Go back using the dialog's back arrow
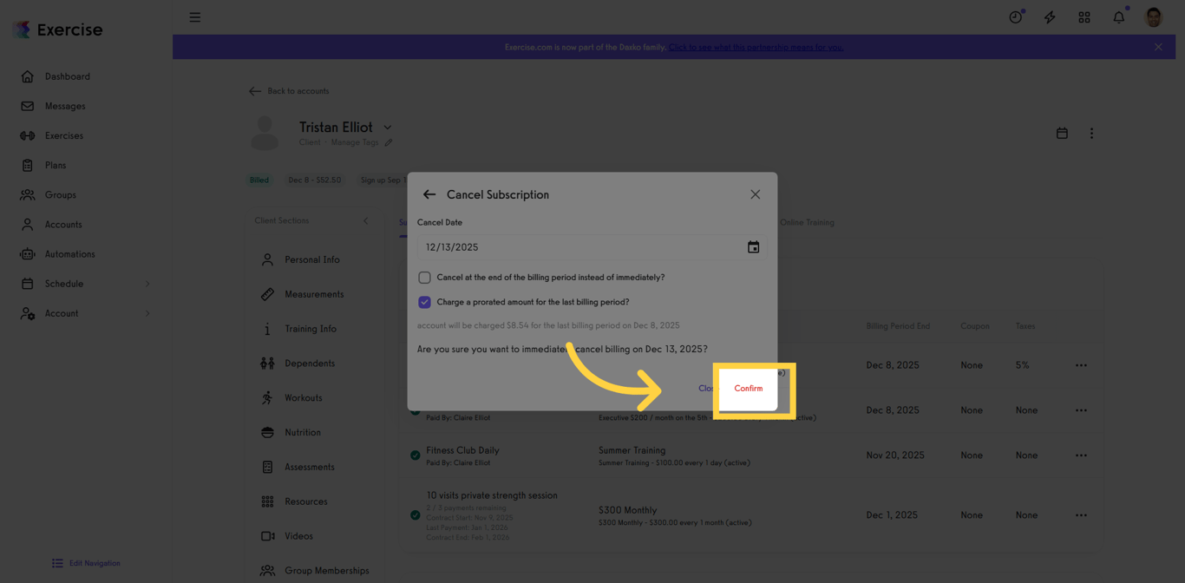1185x583 pixels. [x=429, y=194]
